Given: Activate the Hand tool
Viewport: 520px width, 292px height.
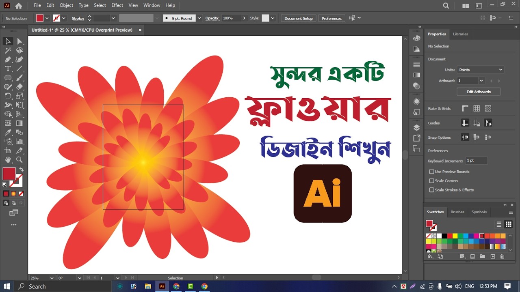Looking at the screenshot, I should click(8, 160).
